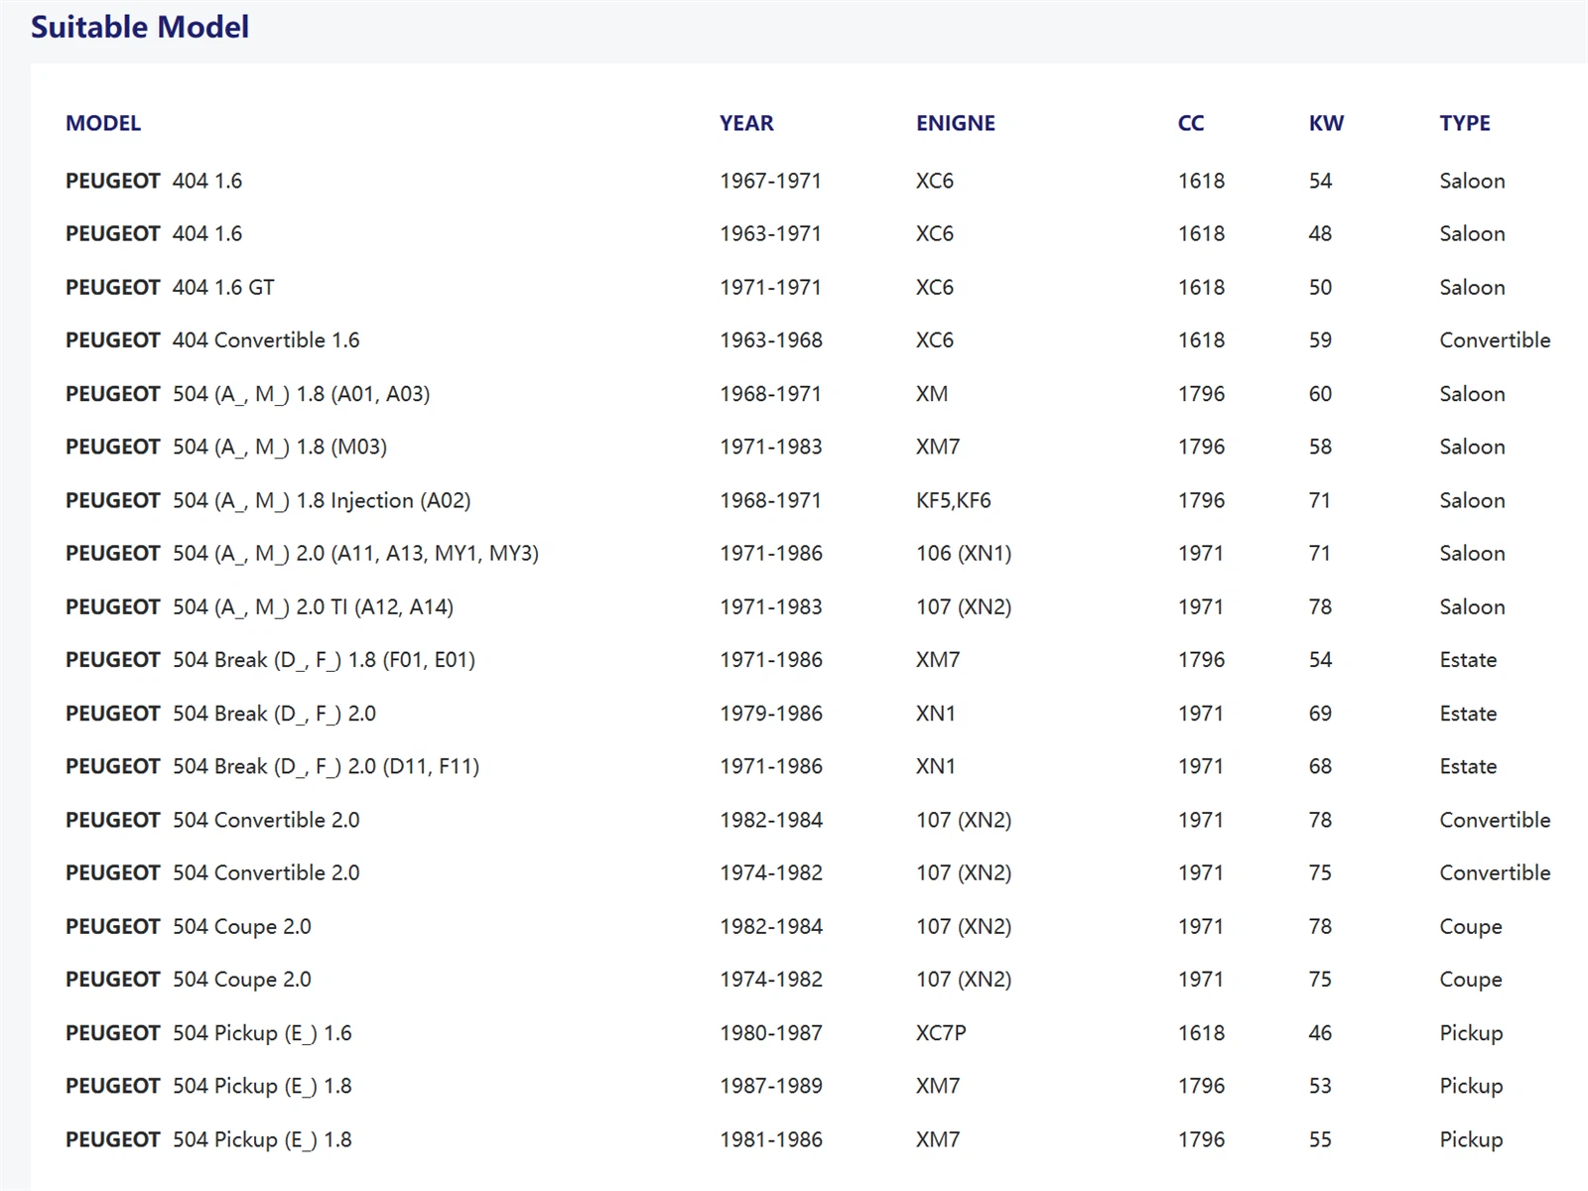Click the KW value '58'
1588x1191 pixels.
[x=1320, y=447]
